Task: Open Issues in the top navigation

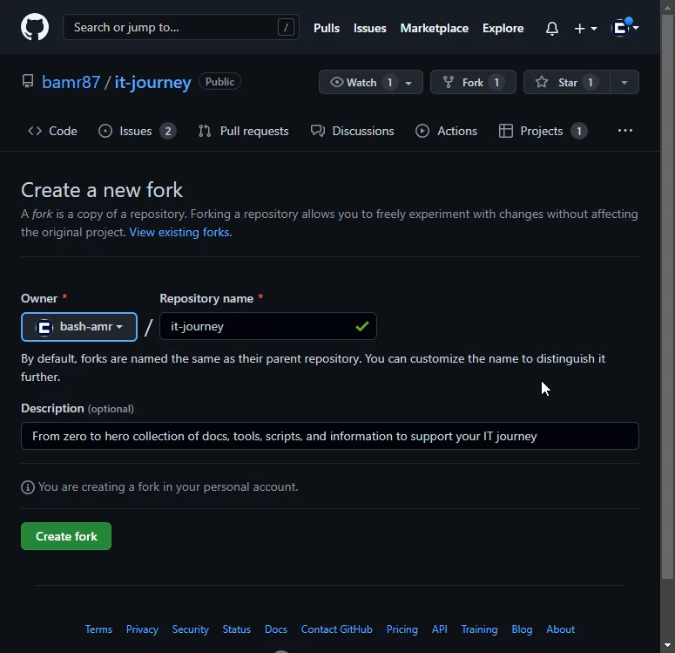Action: (x=370, y=29)
